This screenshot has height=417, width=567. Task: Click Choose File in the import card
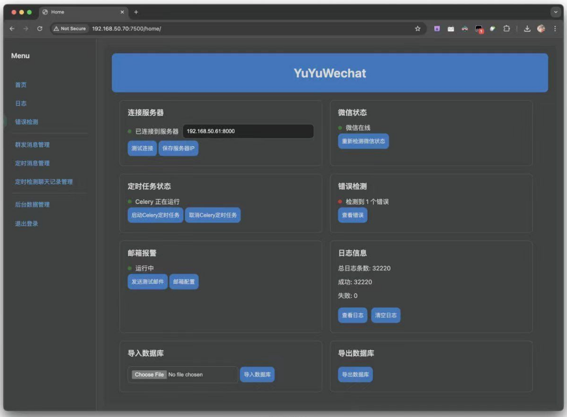click(149, 374)
